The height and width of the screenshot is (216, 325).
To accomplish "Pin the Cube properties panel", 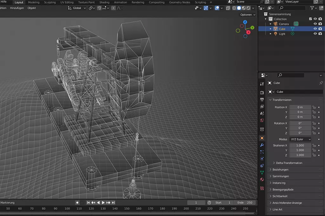I will (x=321, y=83).
